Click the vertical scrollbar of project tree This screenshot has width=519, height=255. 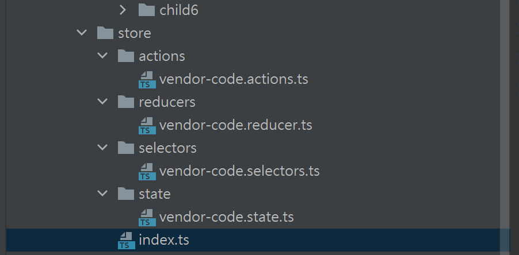[x=505, y=115]
